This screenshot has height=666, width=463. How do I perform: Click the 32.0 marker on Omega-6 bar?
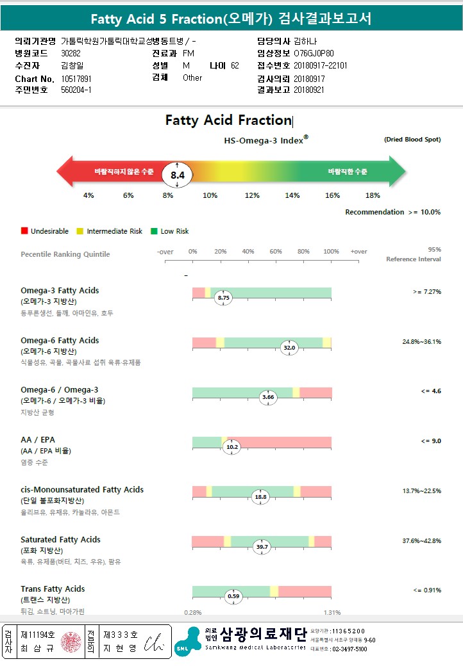tap(289, 348)
